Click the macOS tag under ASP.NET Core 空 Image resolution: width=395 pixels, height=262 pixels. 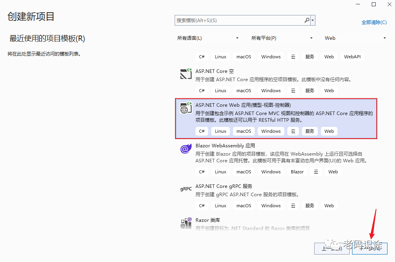click(x=244, y=91)
